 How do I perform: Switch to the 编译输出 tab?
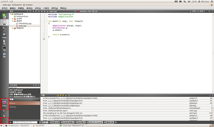coord(80,122)
